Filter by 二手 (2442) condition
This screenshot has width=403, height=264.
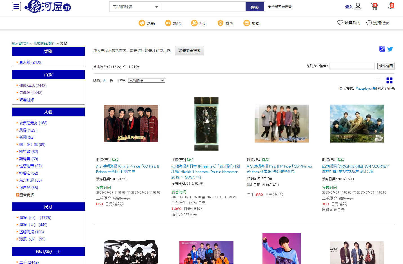click(29, 262)
